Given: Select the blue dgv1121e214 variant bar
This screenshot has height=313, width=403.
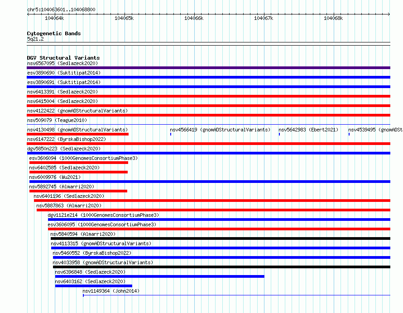Looking at the screenshot, I should pos(219,220).
